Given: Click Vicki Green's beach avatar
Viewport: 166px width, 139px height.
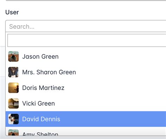Looking at the screenshot, I should pos(13,103).
